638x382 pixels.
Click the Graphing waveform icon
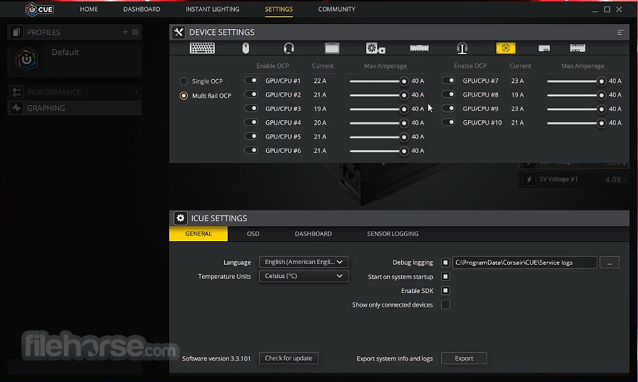(x=16, y=108)
